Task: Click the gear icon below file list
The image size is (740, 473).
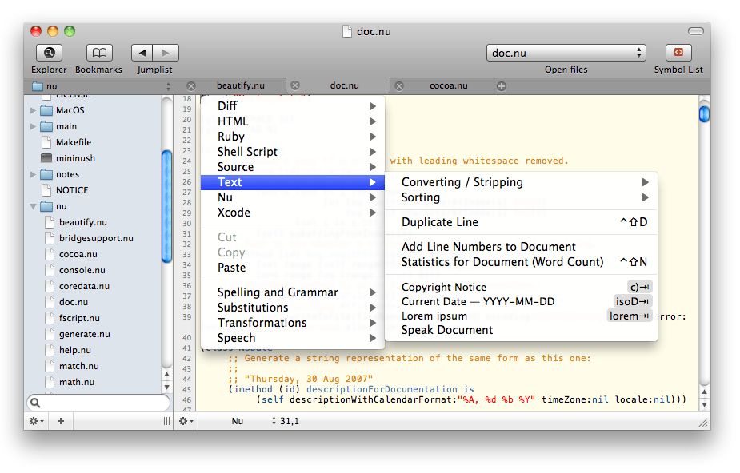Action: tap(36, 421)
